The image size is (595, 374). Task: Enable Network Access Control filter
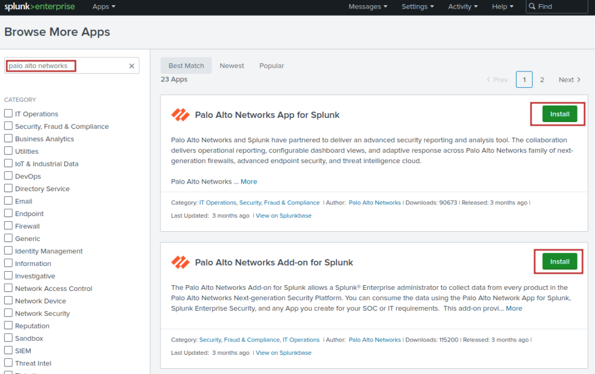8,288
